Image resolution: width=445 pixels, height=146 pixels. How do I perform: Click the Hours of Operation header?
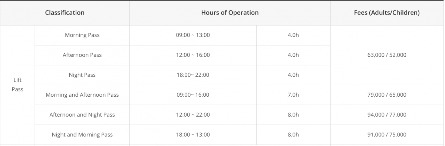point(230,13)
